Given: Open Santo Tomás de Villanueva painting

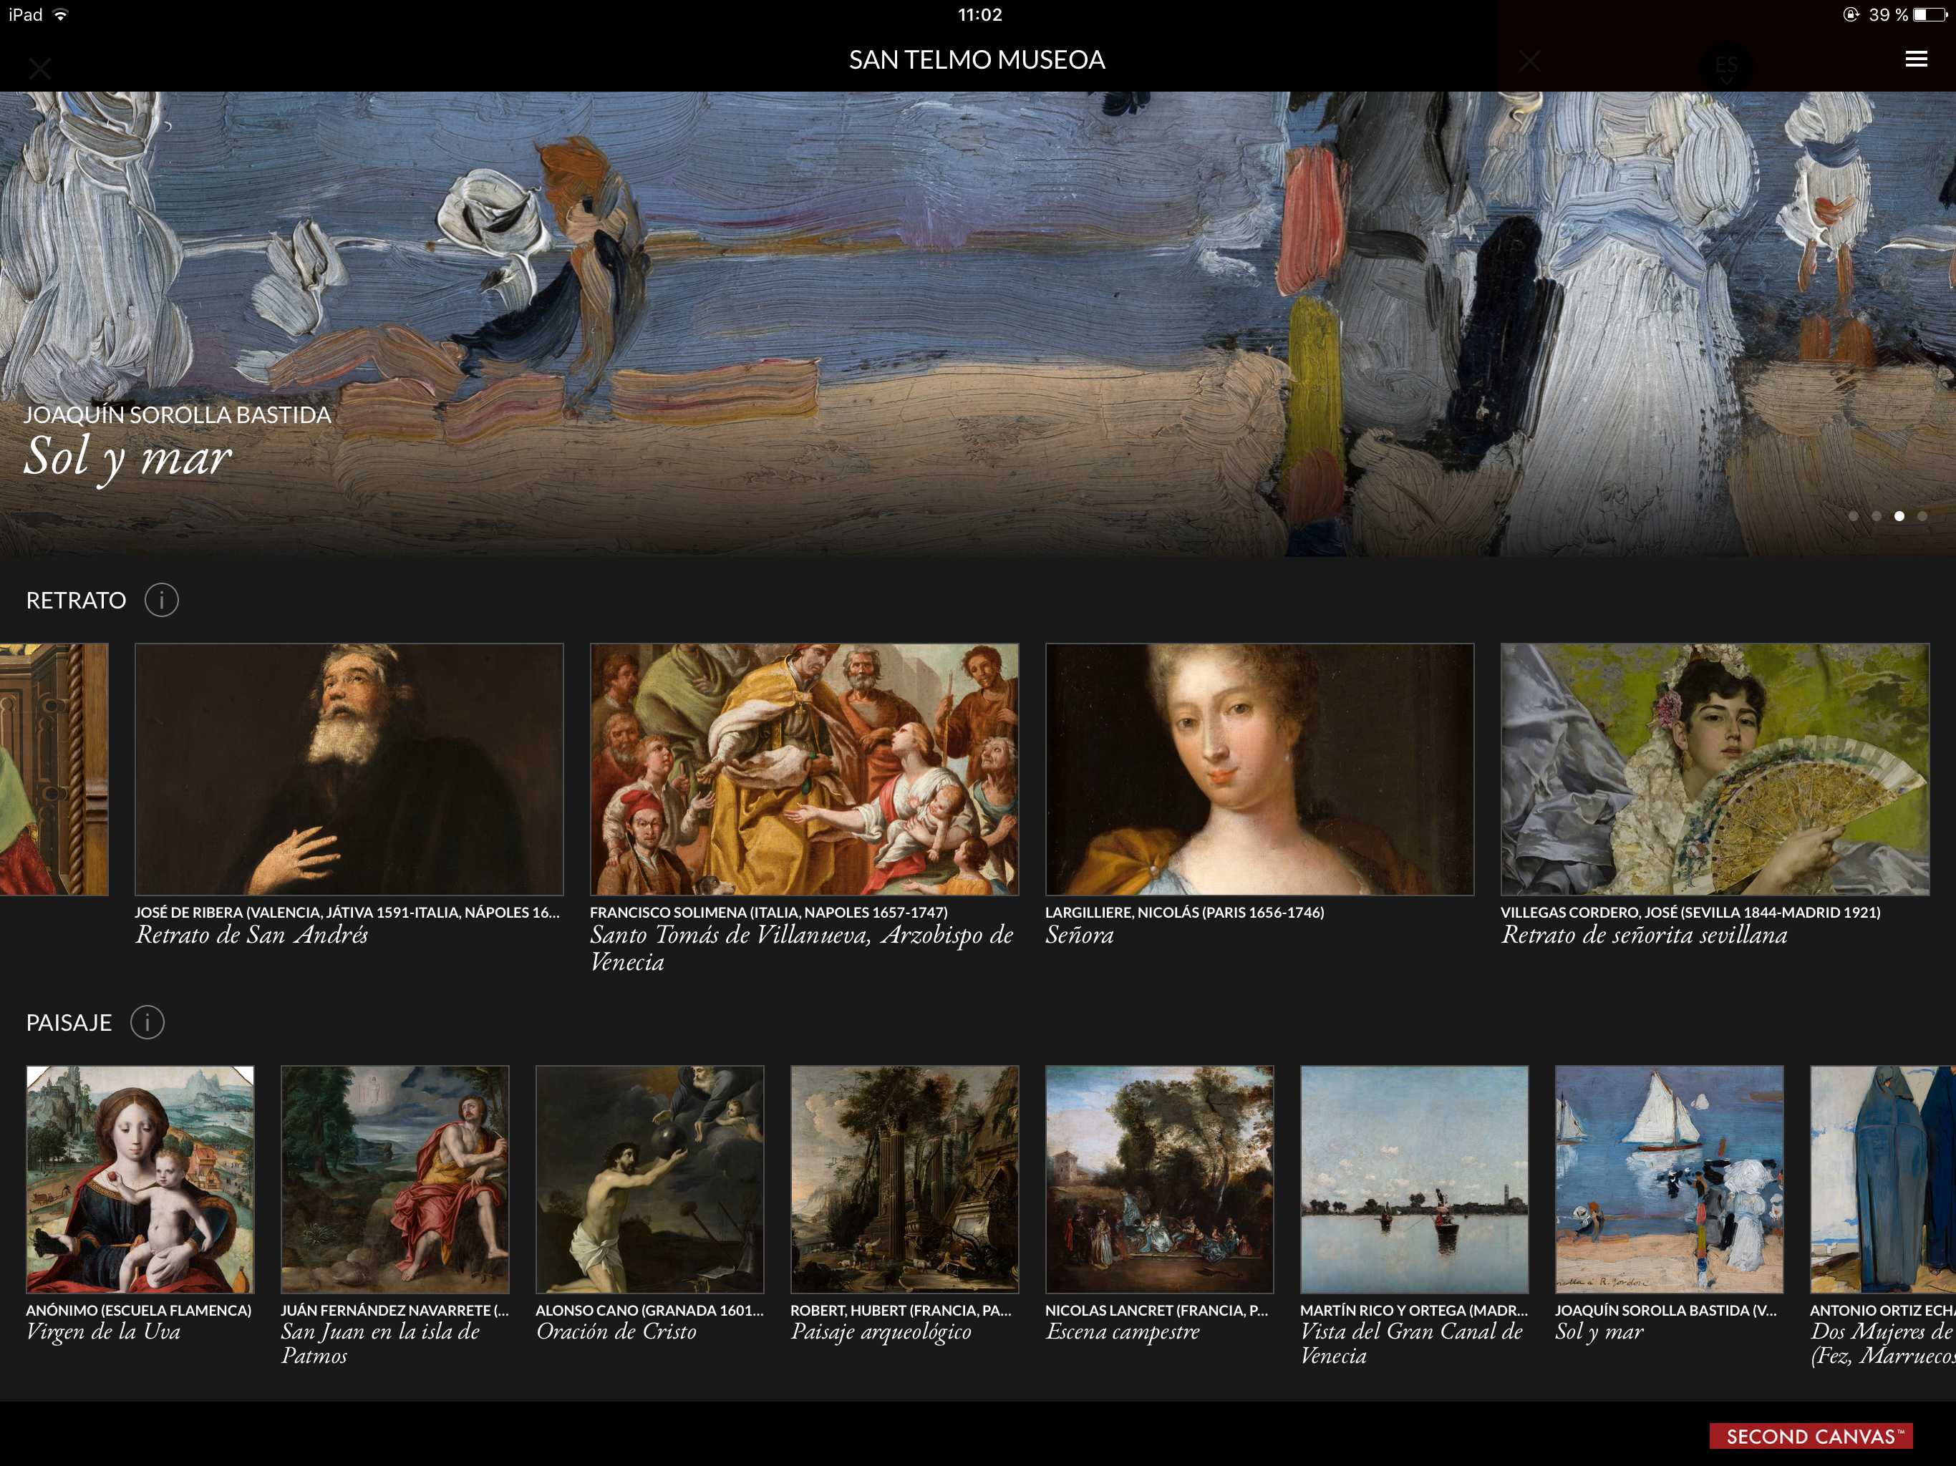Looking at the screenshot, I should 804,770.
